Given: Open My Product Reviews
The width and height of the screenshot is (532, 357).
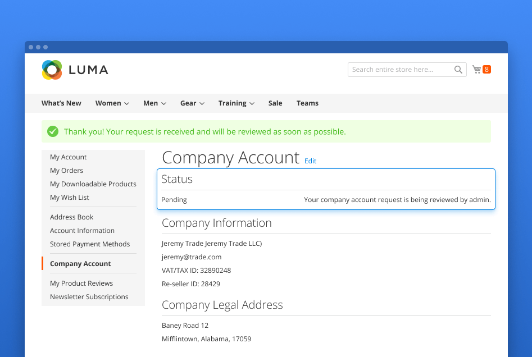Looking at the screenshot, I should (x=81, y=283).
